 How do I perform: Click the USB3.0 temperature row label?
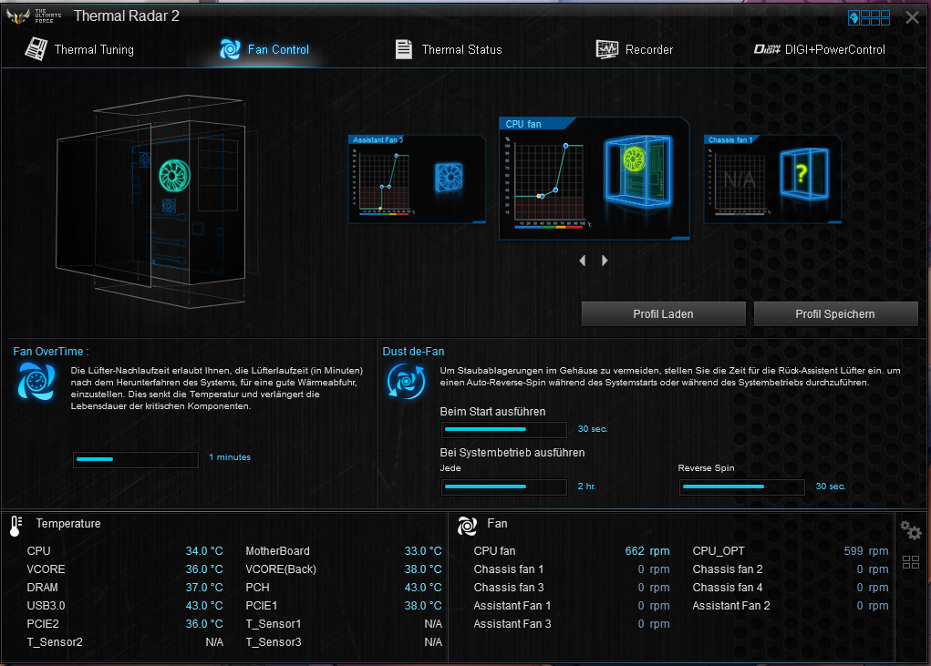point(46,606)
